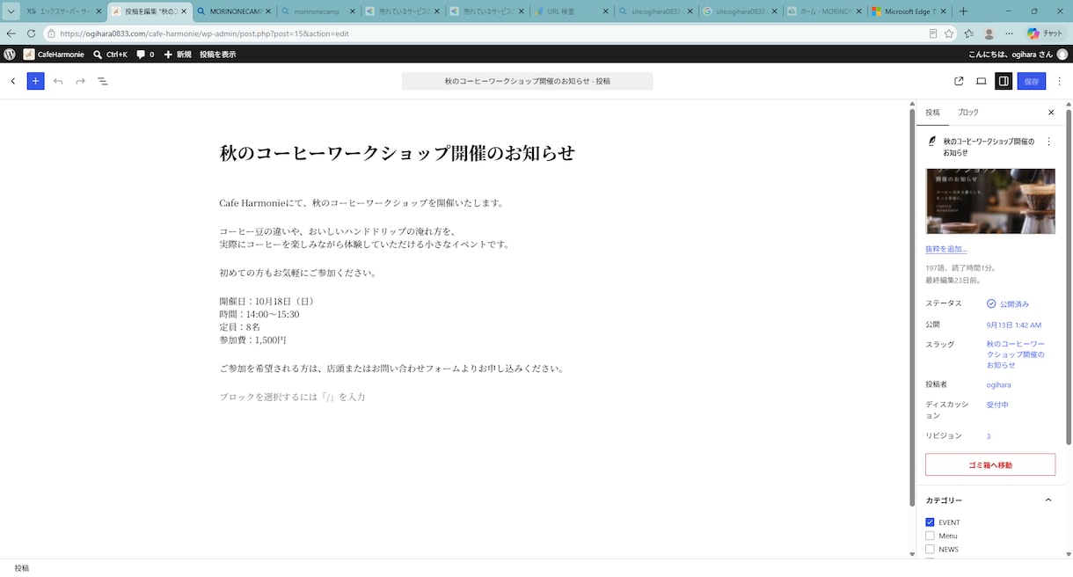Click the paragraph 初めての方もお気軽にご参加ください
This screenshot has width=1073, height=577.
tap(299, 273)
